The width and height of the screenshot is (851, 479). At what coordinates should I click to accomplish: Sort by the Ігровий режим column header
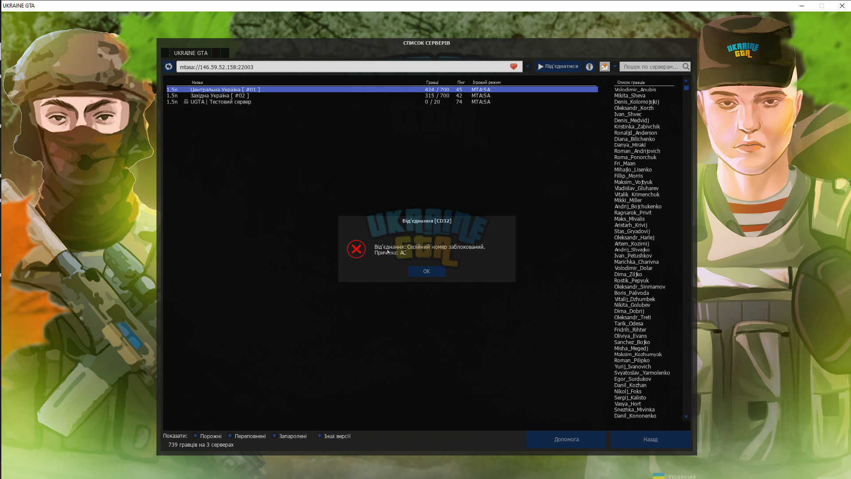pos(486,82)
